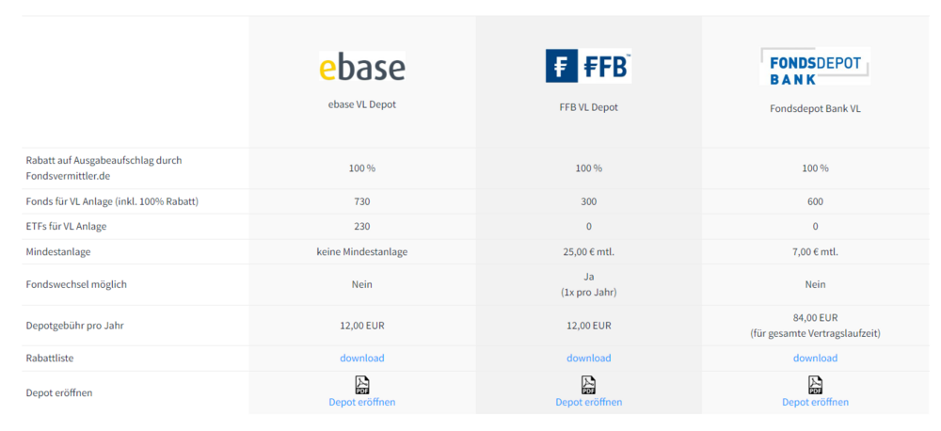
Task: Click the Fondsdepot Bank logo
Action: point(815,68)
